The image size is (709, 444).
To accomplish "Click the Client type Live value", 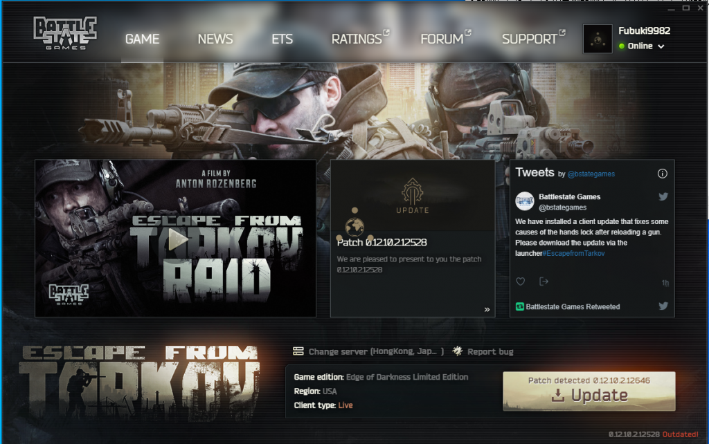I will click(345, 405).
